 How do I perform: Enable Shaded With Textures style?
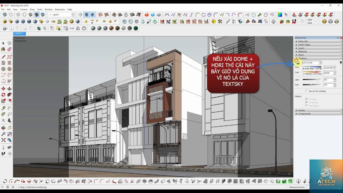coord(36,14)
